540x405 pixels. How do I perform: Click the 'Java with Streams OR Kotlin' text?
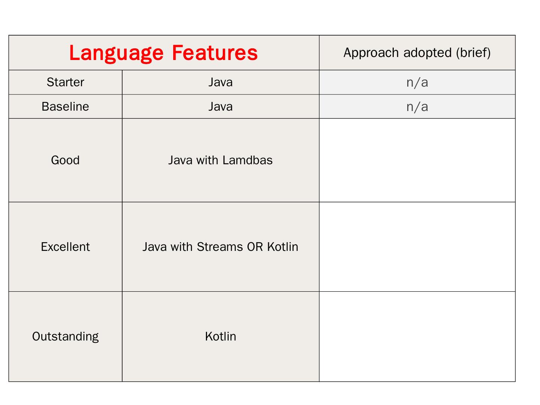[x=220, y=247]
